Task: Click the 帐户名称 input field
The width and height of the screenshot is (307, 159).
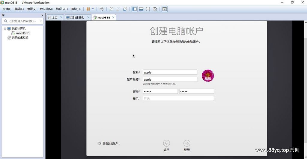Action: (170, 79)
